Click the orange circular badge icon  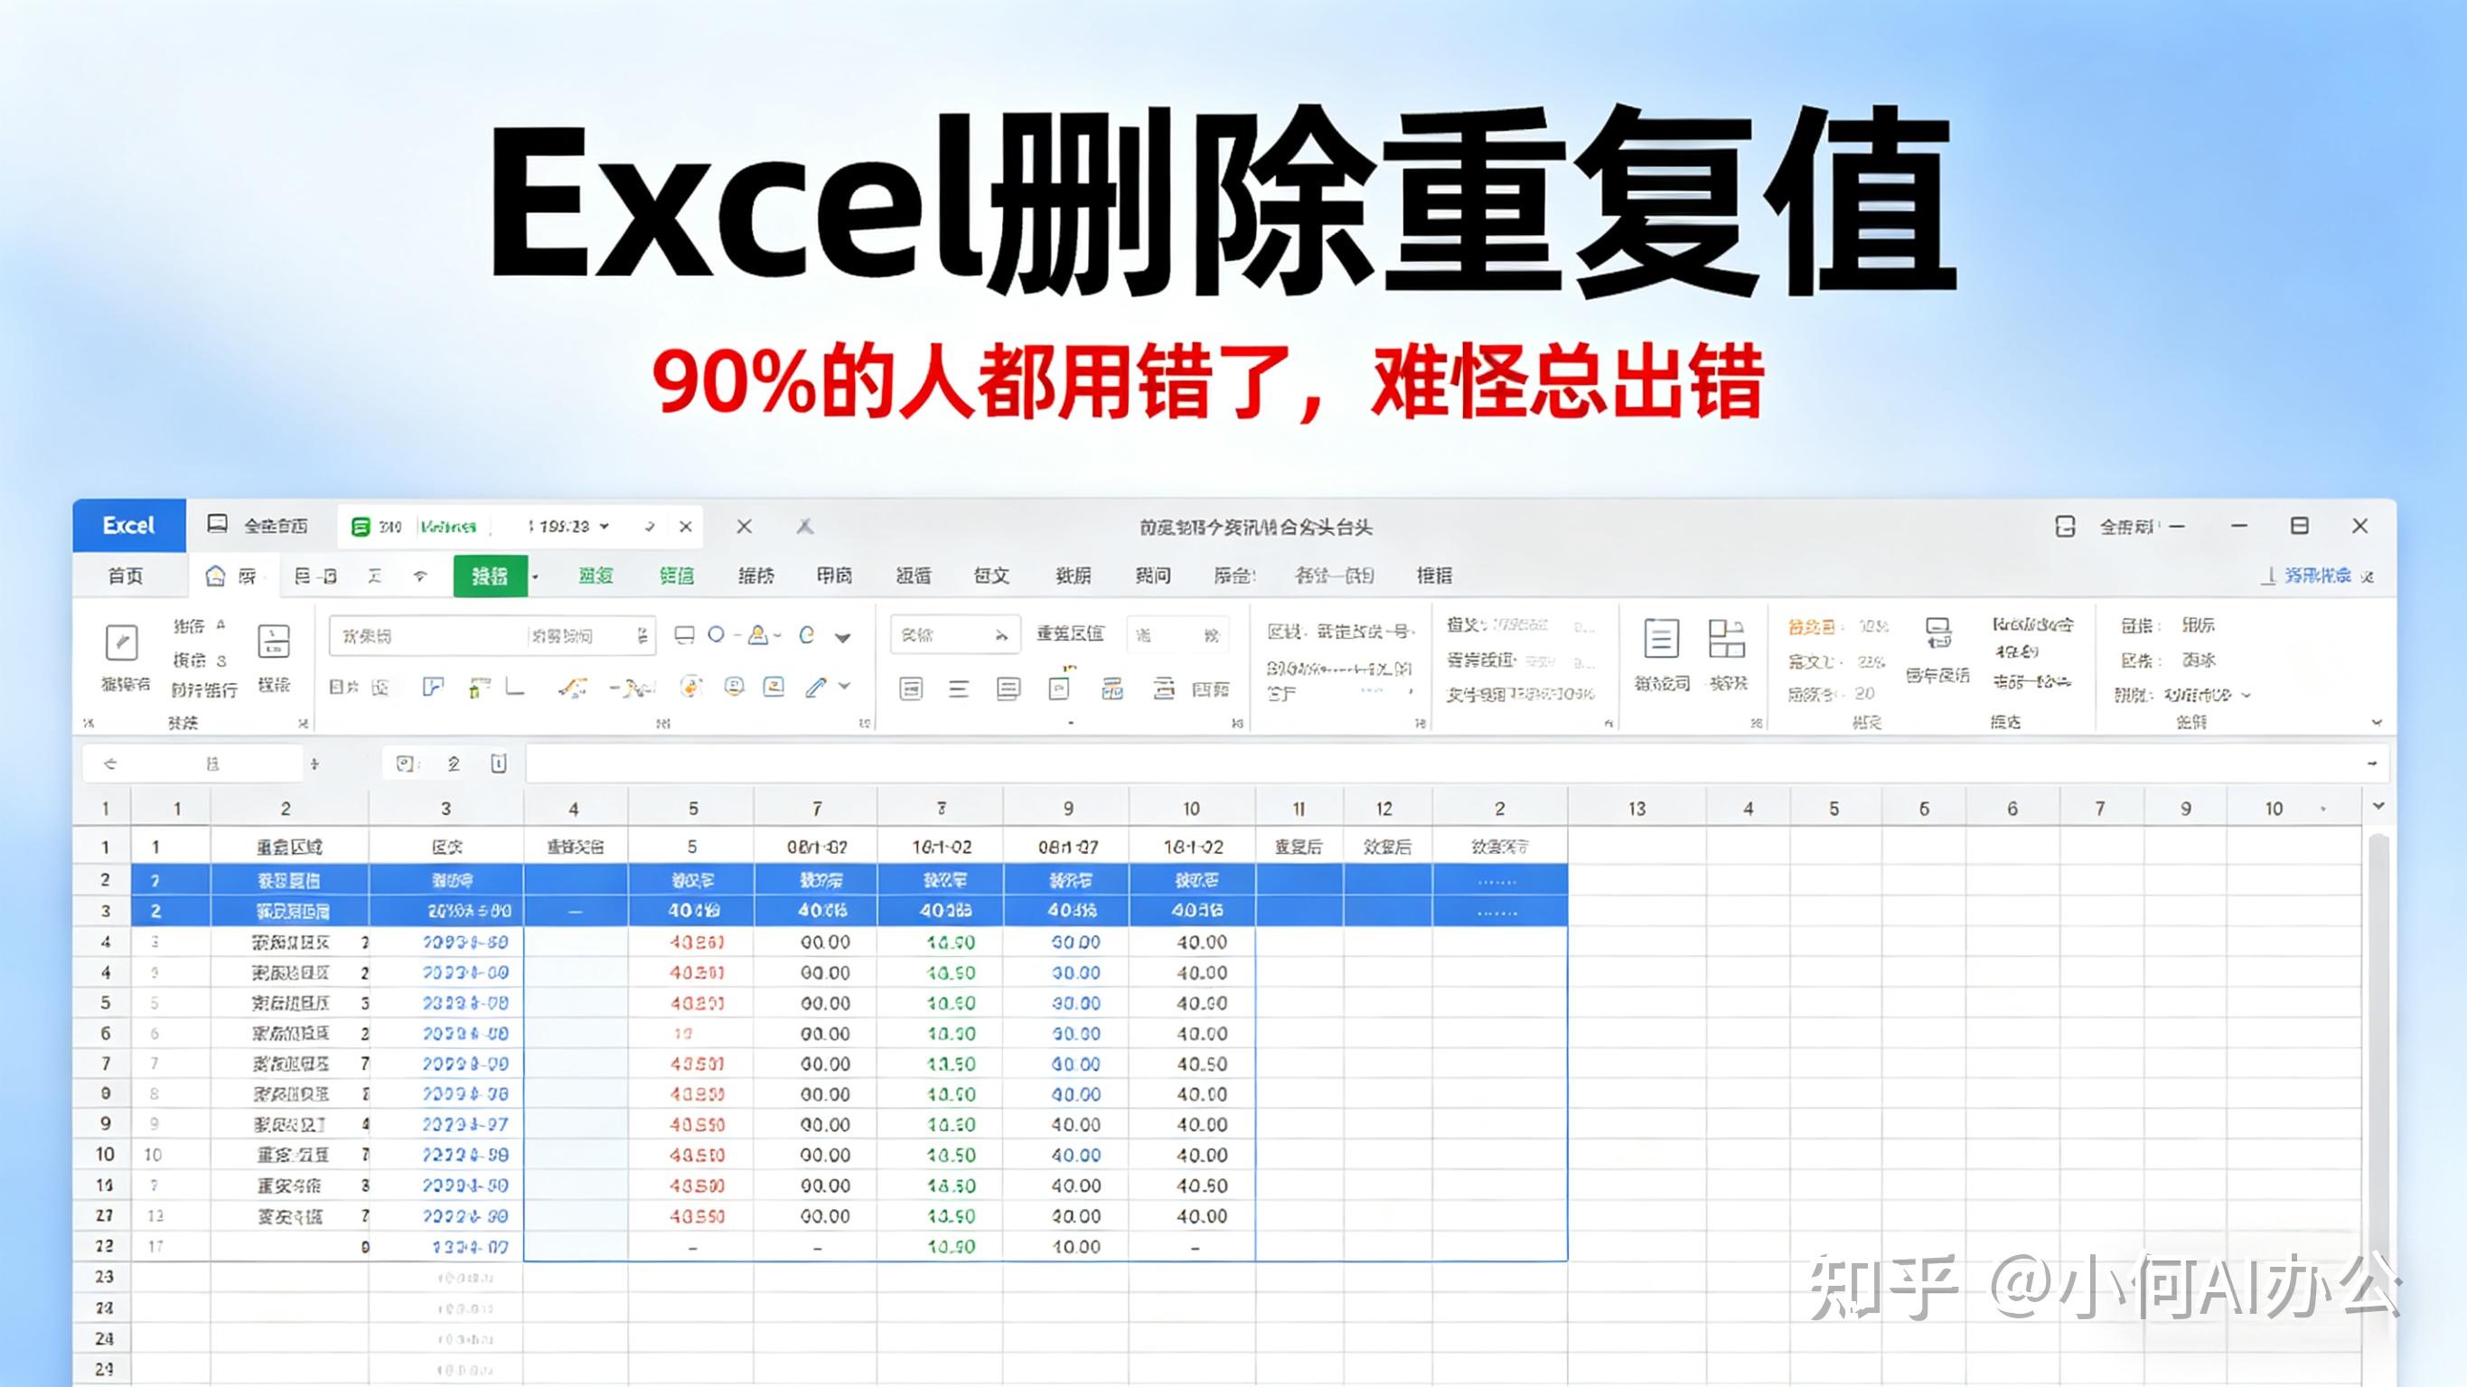pyautogui.click(x=690, y=686)
